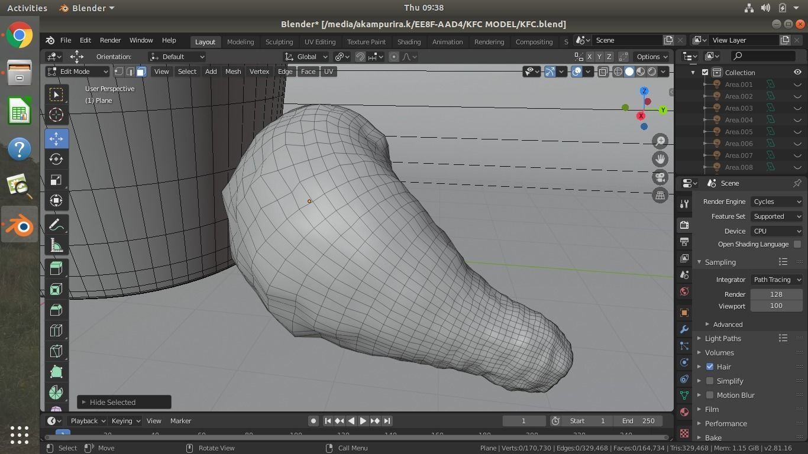
Task: Pick the Poly Build tool
Action: [x=56, y=372]
